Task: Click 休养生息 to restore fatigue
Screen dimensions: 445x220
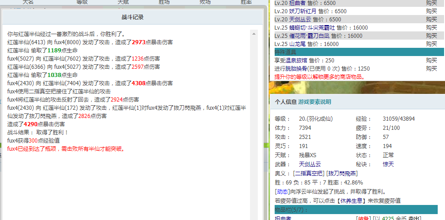Action: coord(351,201)
